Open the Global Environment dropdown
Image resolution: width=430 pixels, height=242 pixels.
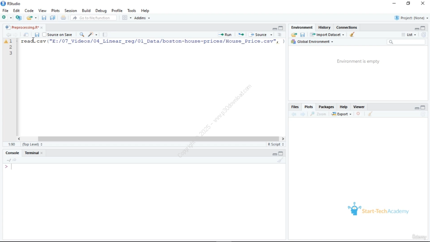pos(312,42)
